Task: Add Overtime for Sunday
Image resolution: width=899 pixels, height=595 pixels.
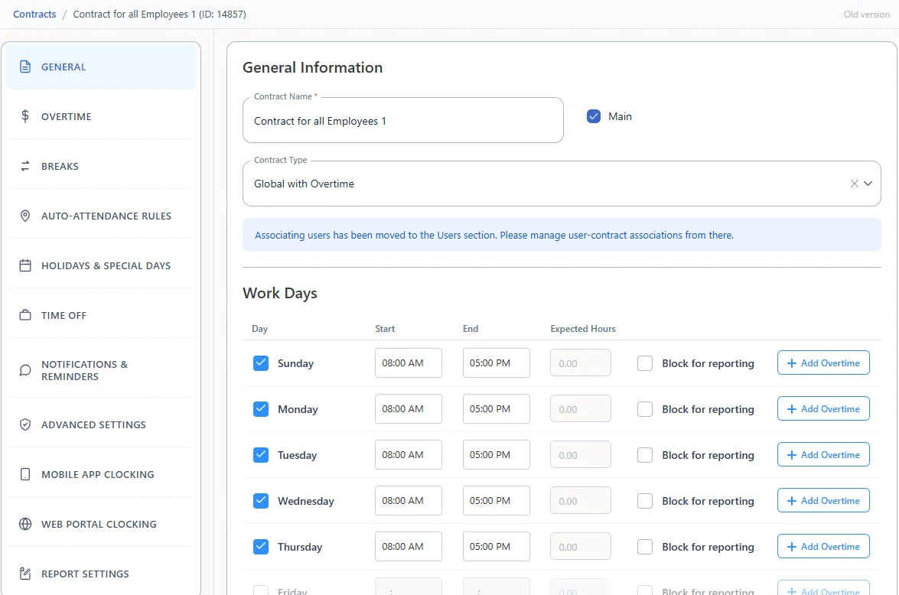Action: (823, 363)
